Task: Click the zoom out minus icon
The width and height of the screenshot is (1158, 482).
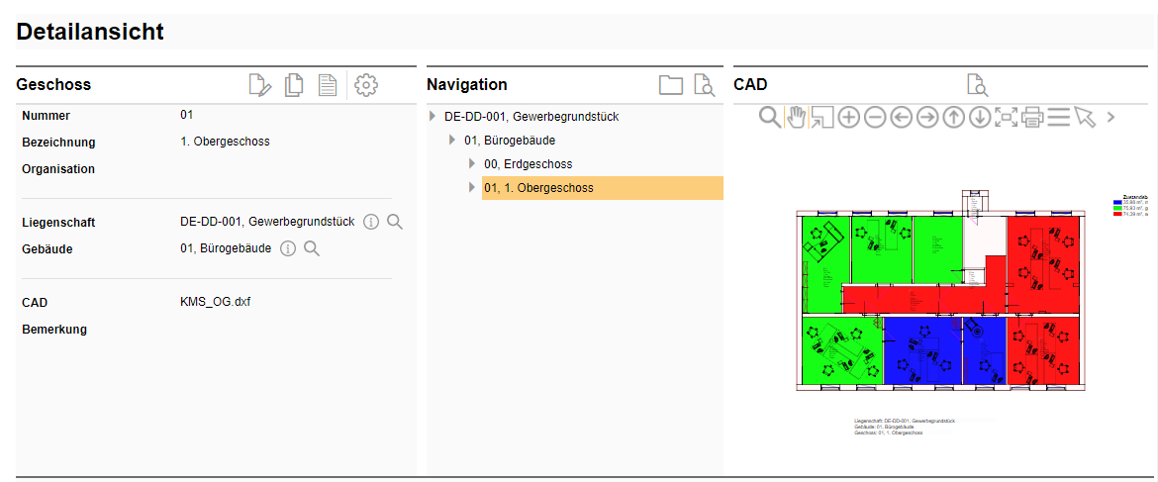Action: coord(875,117)
